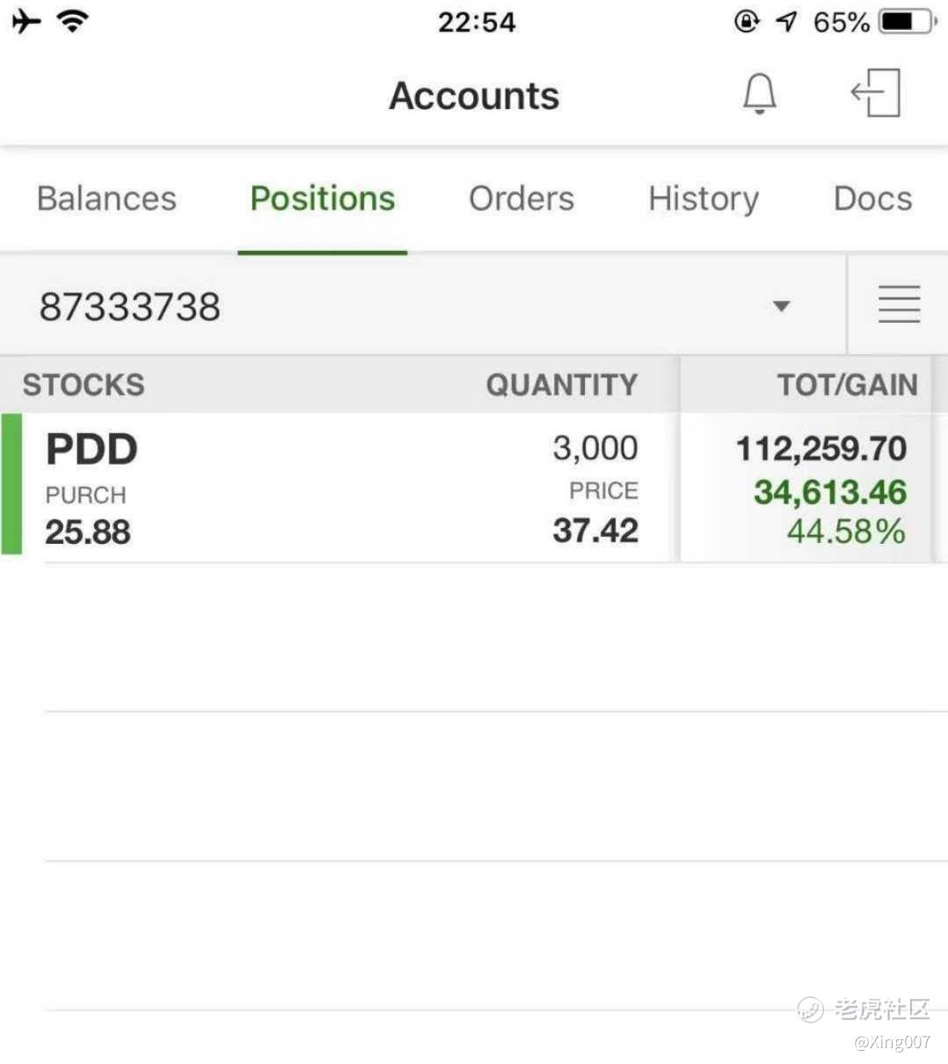Open the History tab

[704, 200]
